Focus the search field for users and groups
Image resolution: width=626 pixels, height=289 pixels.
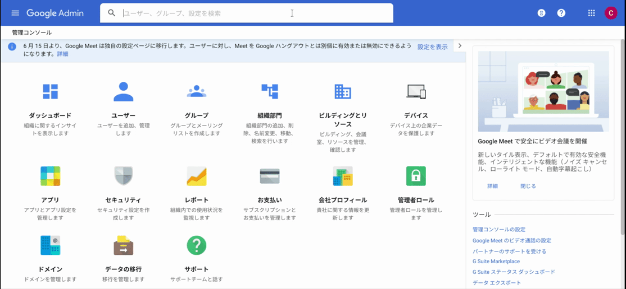[x=247, y=13]
